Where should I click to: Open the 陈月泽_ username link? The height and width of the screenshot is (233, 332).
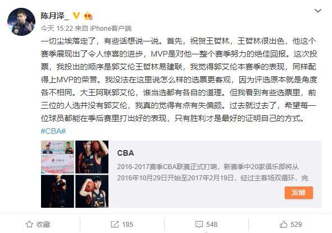[x=54, y=16]
